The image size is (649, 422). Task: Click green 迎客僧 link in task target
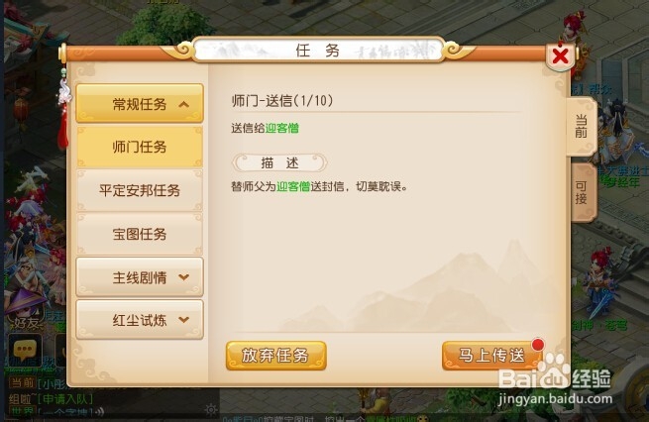click(x=281, y=128)
